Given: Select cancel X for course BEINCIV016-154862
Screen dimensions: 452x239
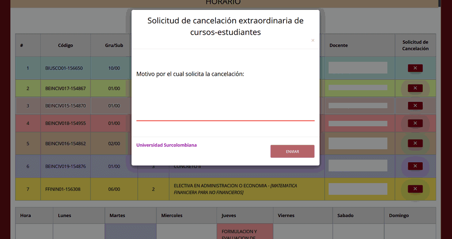Looking at the screenshot, I should (x=415, y=143).
